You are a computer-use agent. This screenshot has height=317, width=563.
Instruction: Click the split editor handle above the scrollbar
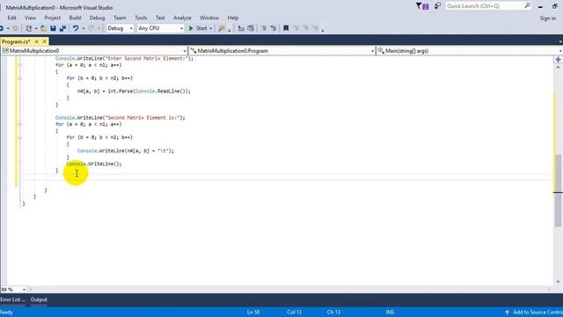click(558, 59)
